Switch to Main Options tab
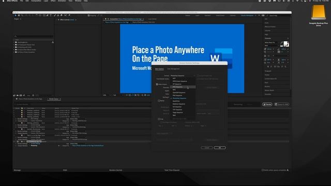 (x=159, y=69)
